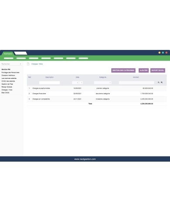Click the troisième catégorie cell
Image resolution: width=170 pixels, height=212 pixels.
coord(103,99)
